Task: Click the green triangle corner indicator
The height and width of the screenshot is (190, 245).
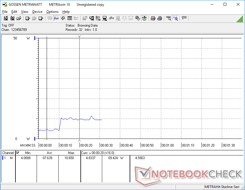Action: coord(240,19)
